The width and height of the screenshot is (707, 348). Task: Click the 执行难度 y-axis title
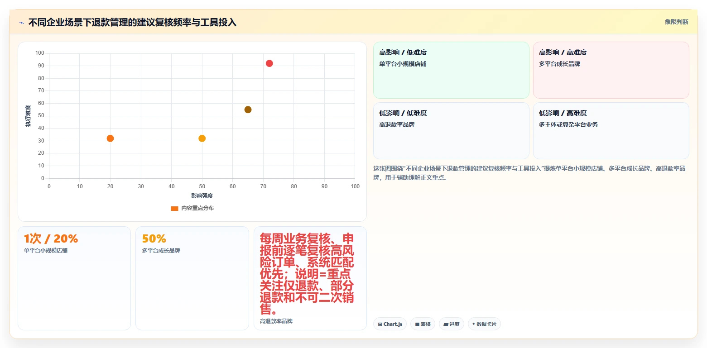coord(28,116)
